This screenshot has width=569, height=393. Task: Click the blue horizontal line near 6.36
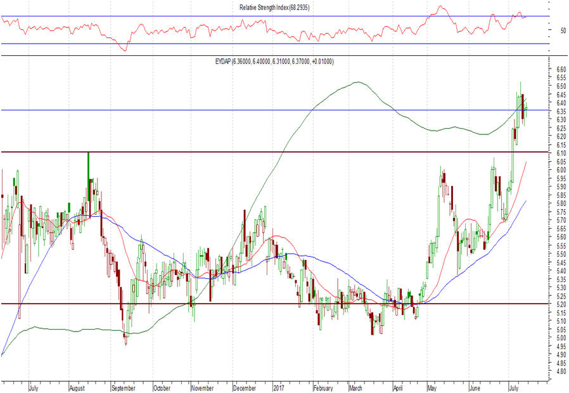(x=190, y=110)
